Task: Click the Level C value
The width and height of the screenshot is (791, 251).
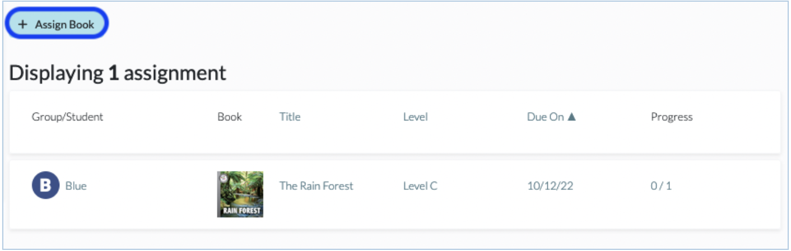Action: 420,186
